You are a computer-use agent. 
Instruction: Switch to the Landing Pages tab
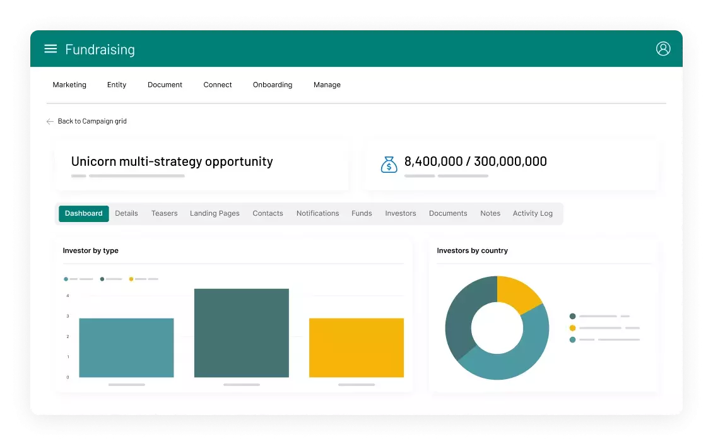pyautogui.click(x=215, y=213)
